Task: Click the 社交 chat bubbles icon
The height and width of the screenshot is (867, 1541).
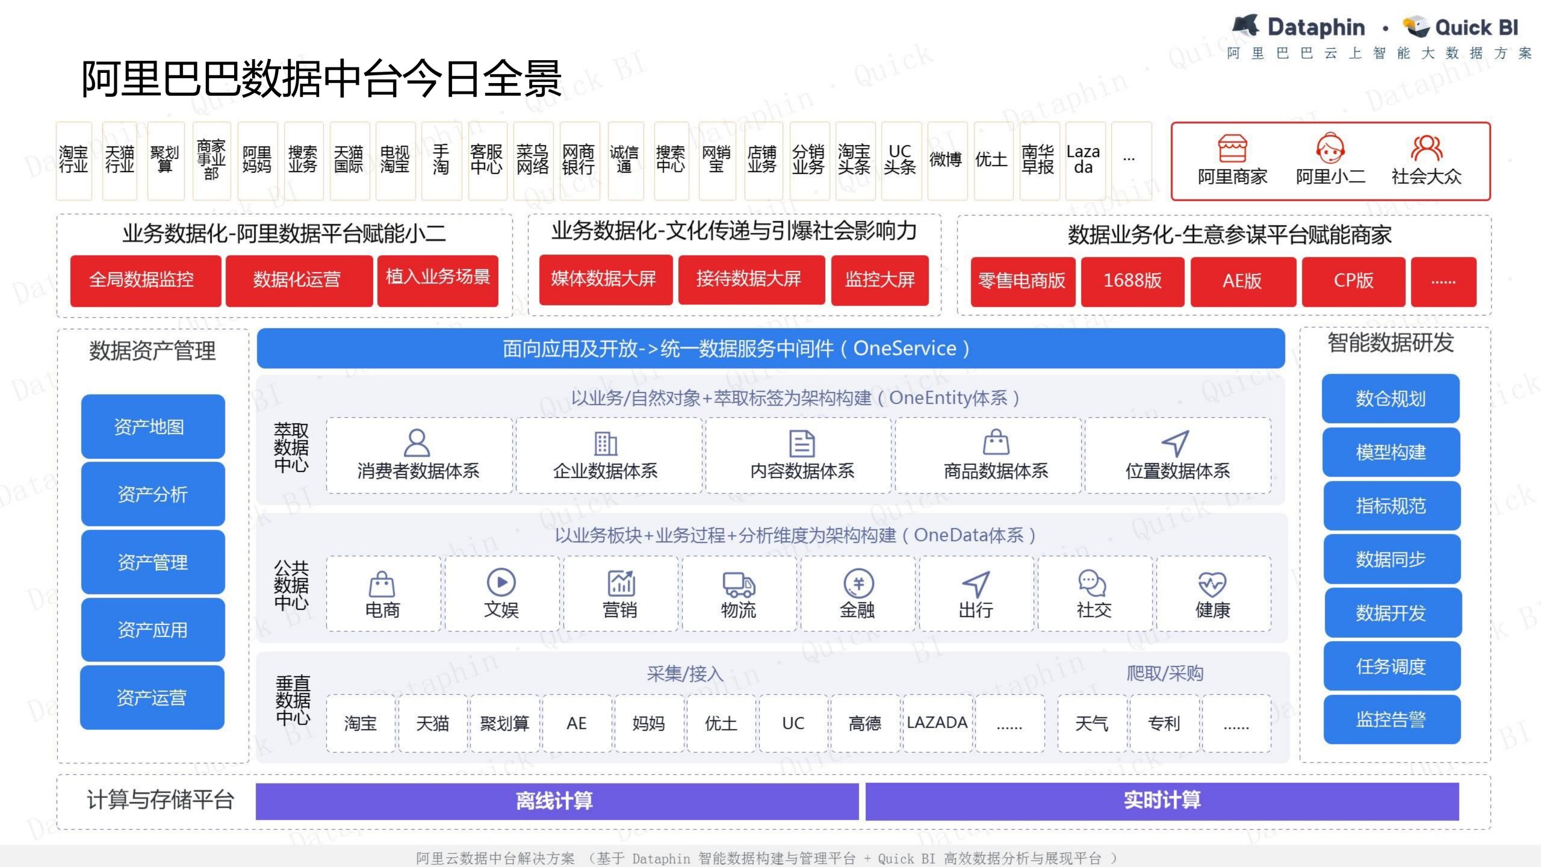Action: tap(1093, 583)
